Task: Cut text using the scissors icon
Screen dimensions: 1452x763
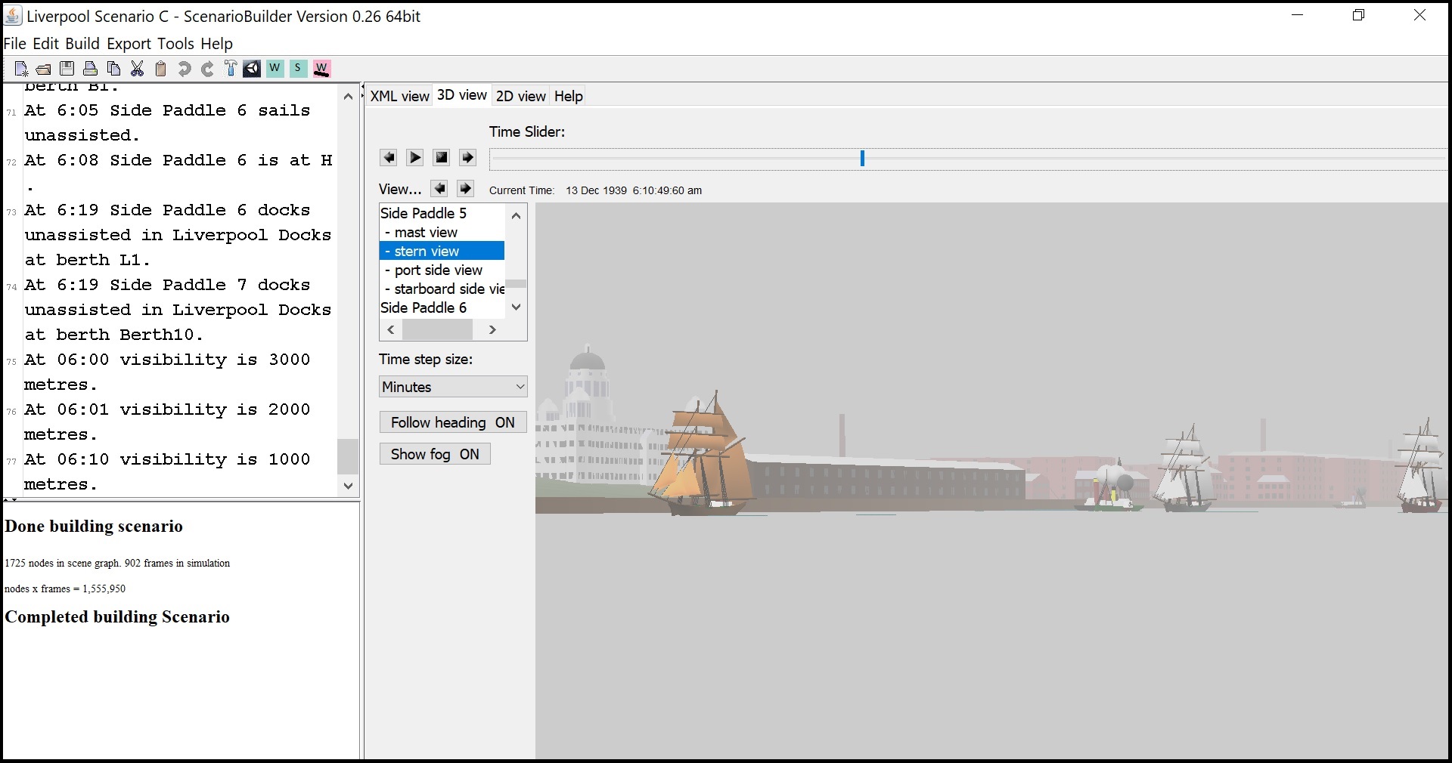Action: [137, 69]
